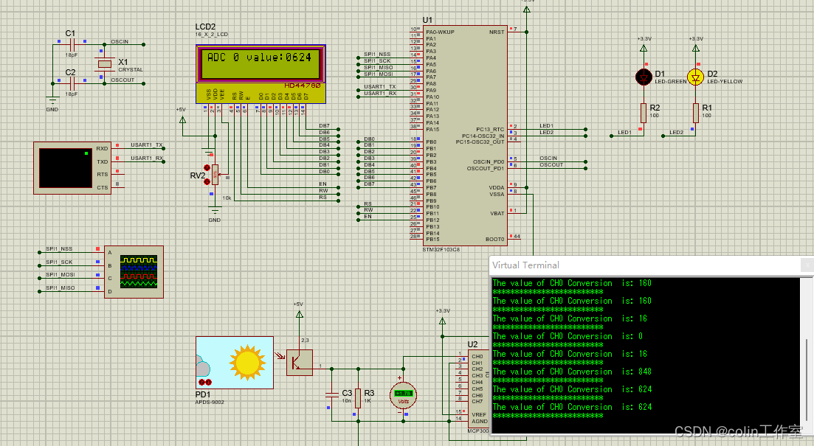Click the BOOT0 pin on U1
The height and width of the screenshot is (446, 814).
point(511,237)
